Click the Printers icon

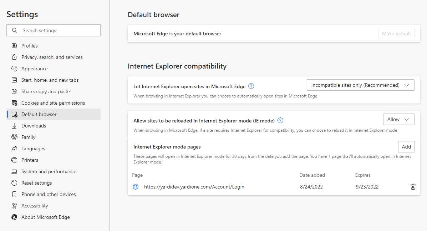click(x=14, y=160)
